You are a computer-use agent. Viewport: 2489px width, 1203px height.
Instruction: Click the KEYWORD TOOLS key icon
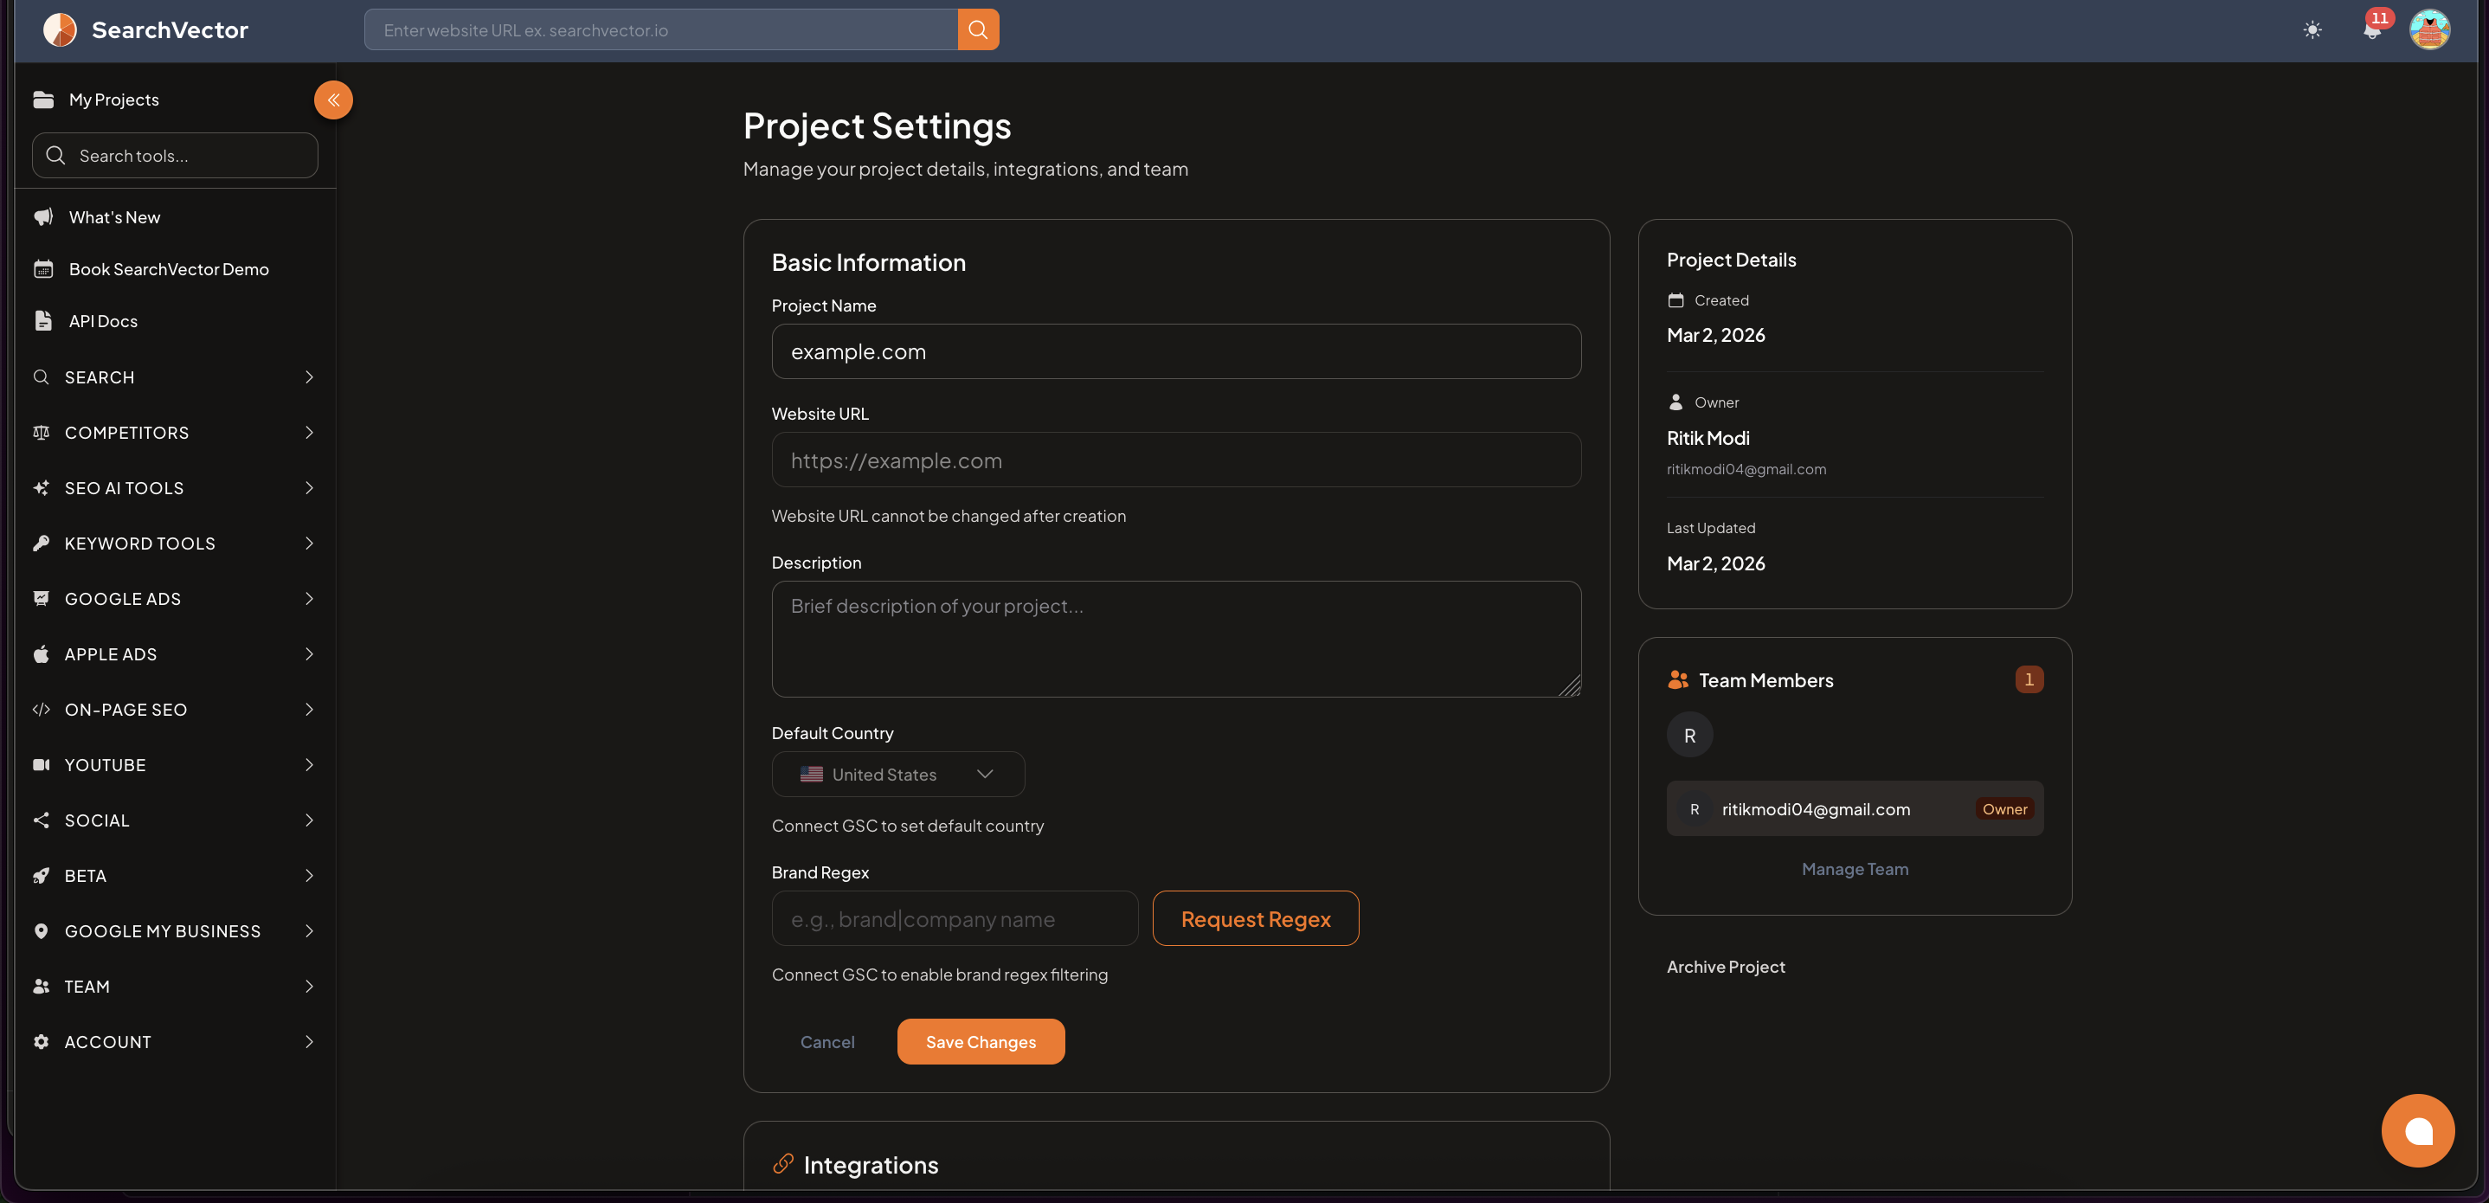41,543
